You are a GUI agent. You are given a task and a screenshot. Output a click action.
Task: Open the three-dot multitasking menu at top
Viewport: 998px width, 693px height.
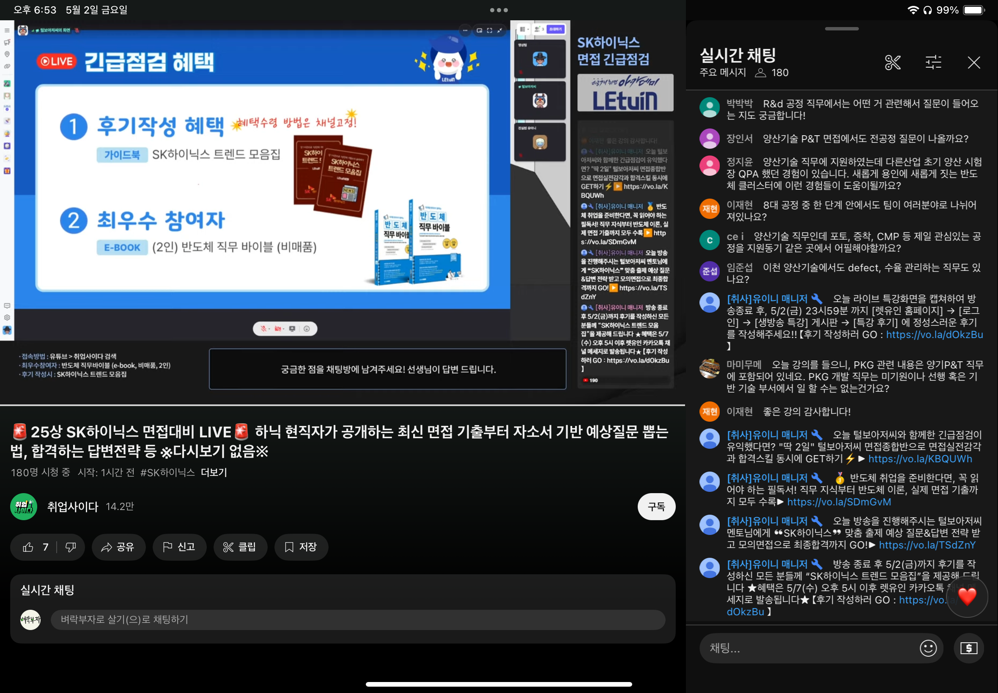[499, 10]
